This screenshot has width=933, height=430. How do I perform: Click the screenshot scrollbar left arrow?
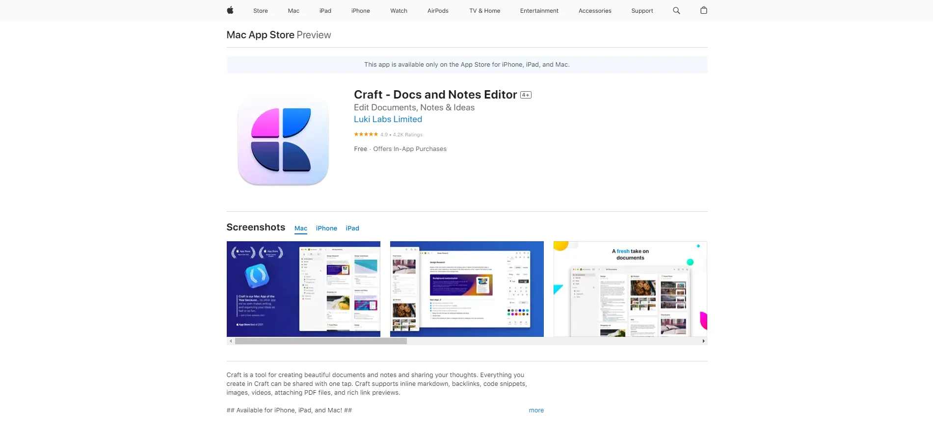(231, 341)
